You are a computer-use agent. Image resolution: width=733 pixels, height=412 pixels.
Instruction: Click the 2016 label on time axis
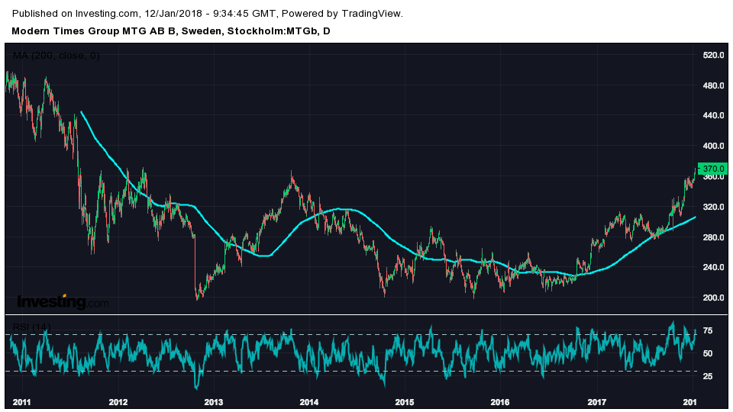coord(499,402)
